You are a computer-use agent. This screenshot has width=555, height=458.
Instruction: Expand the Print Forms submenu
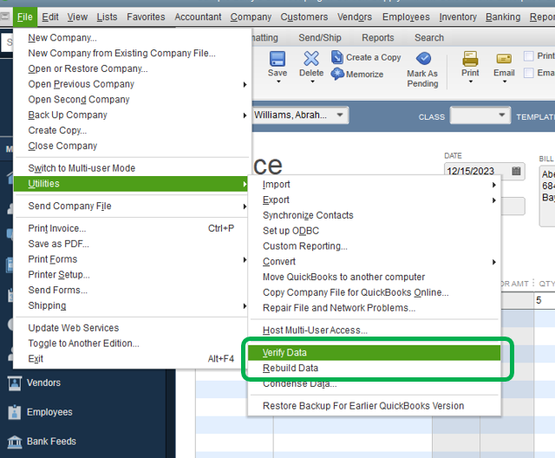pyautogui.click(x=245, y=259)
